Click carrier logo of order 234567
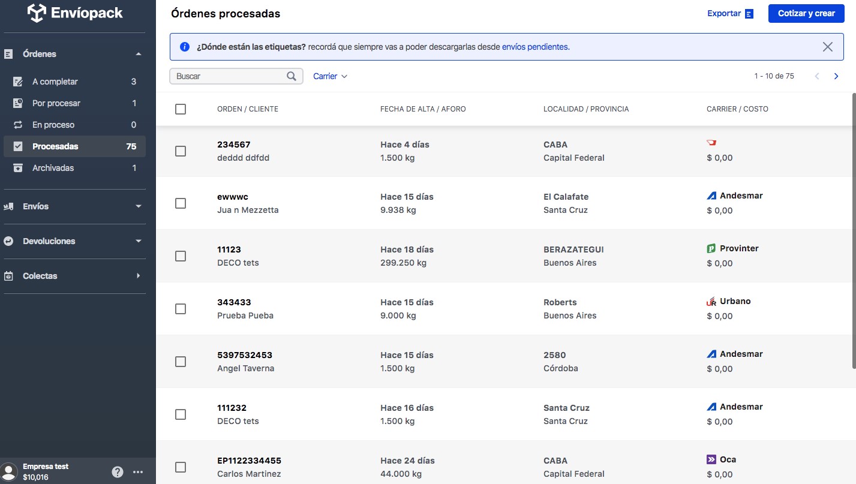Screen dimensions: 856x484 [x=712, y=143]
